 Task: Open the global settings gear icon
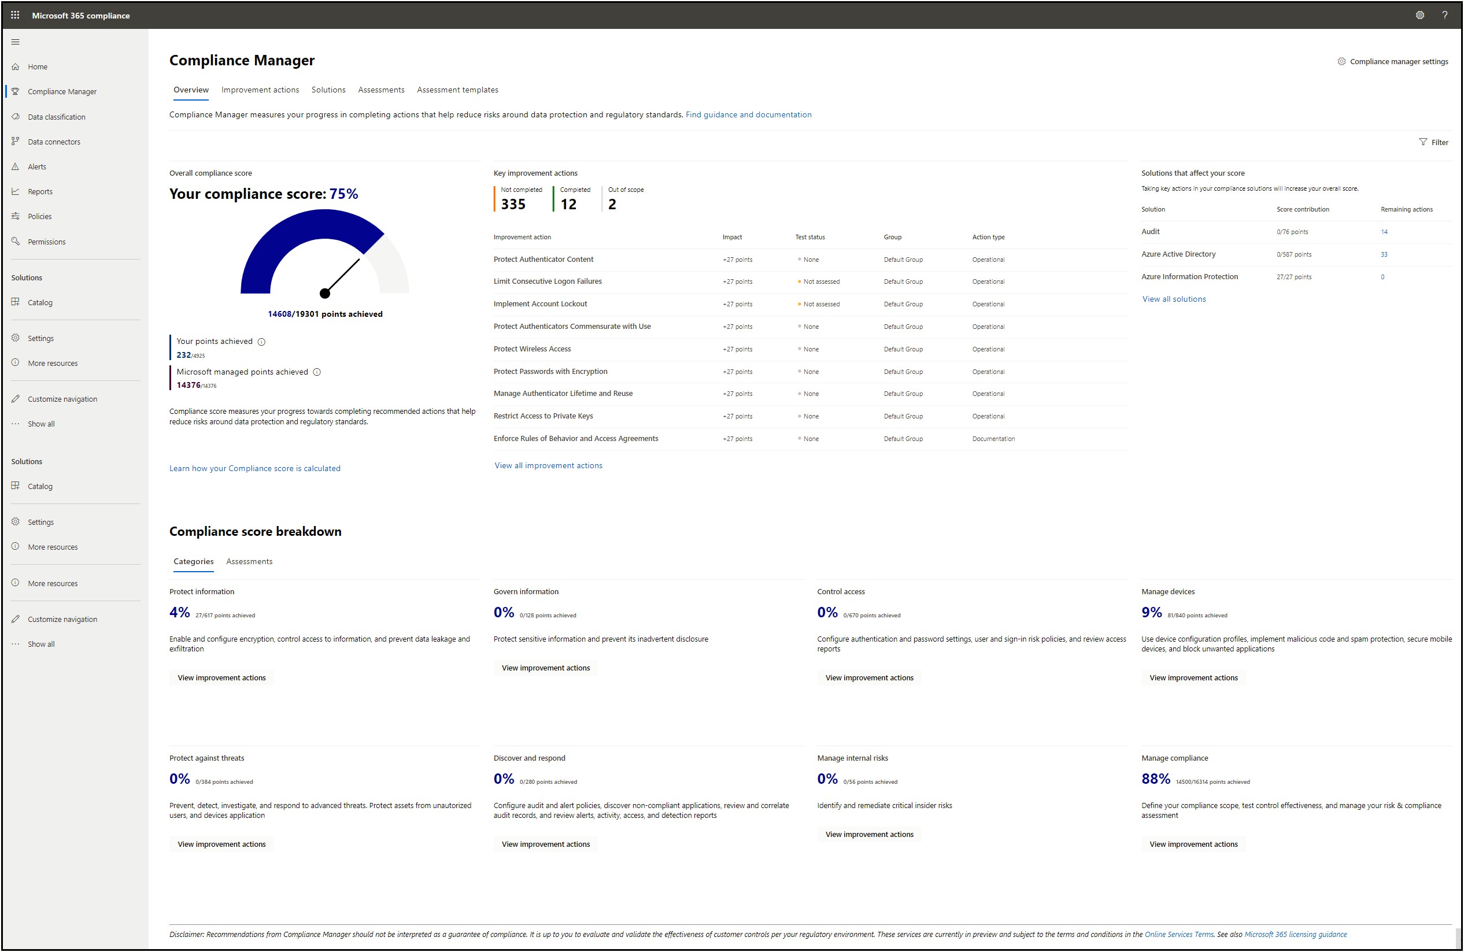tap(1419, 15)
